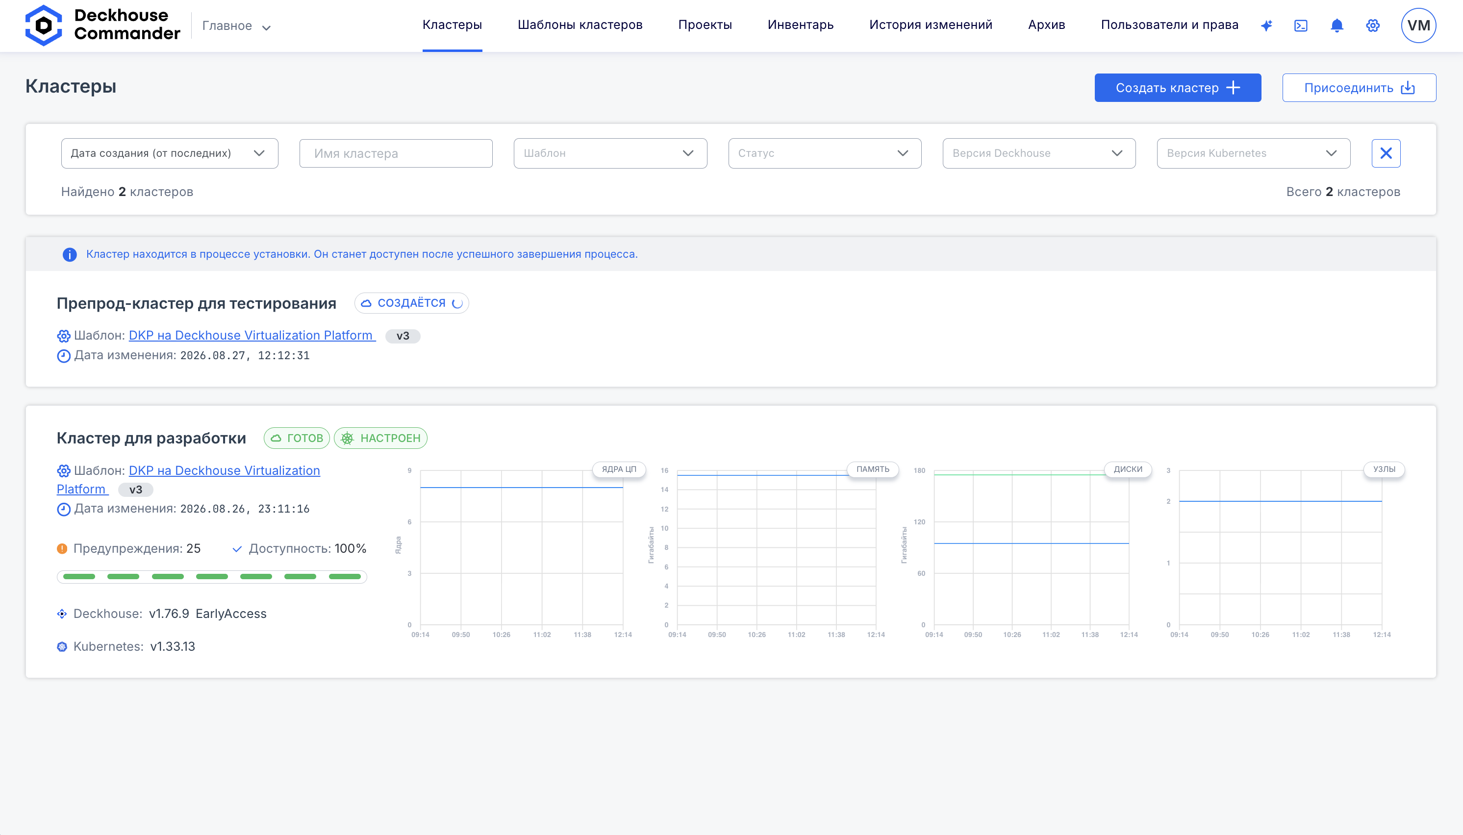Reset filters with the X button
Screen dimensions: 1463x835
1386,153
